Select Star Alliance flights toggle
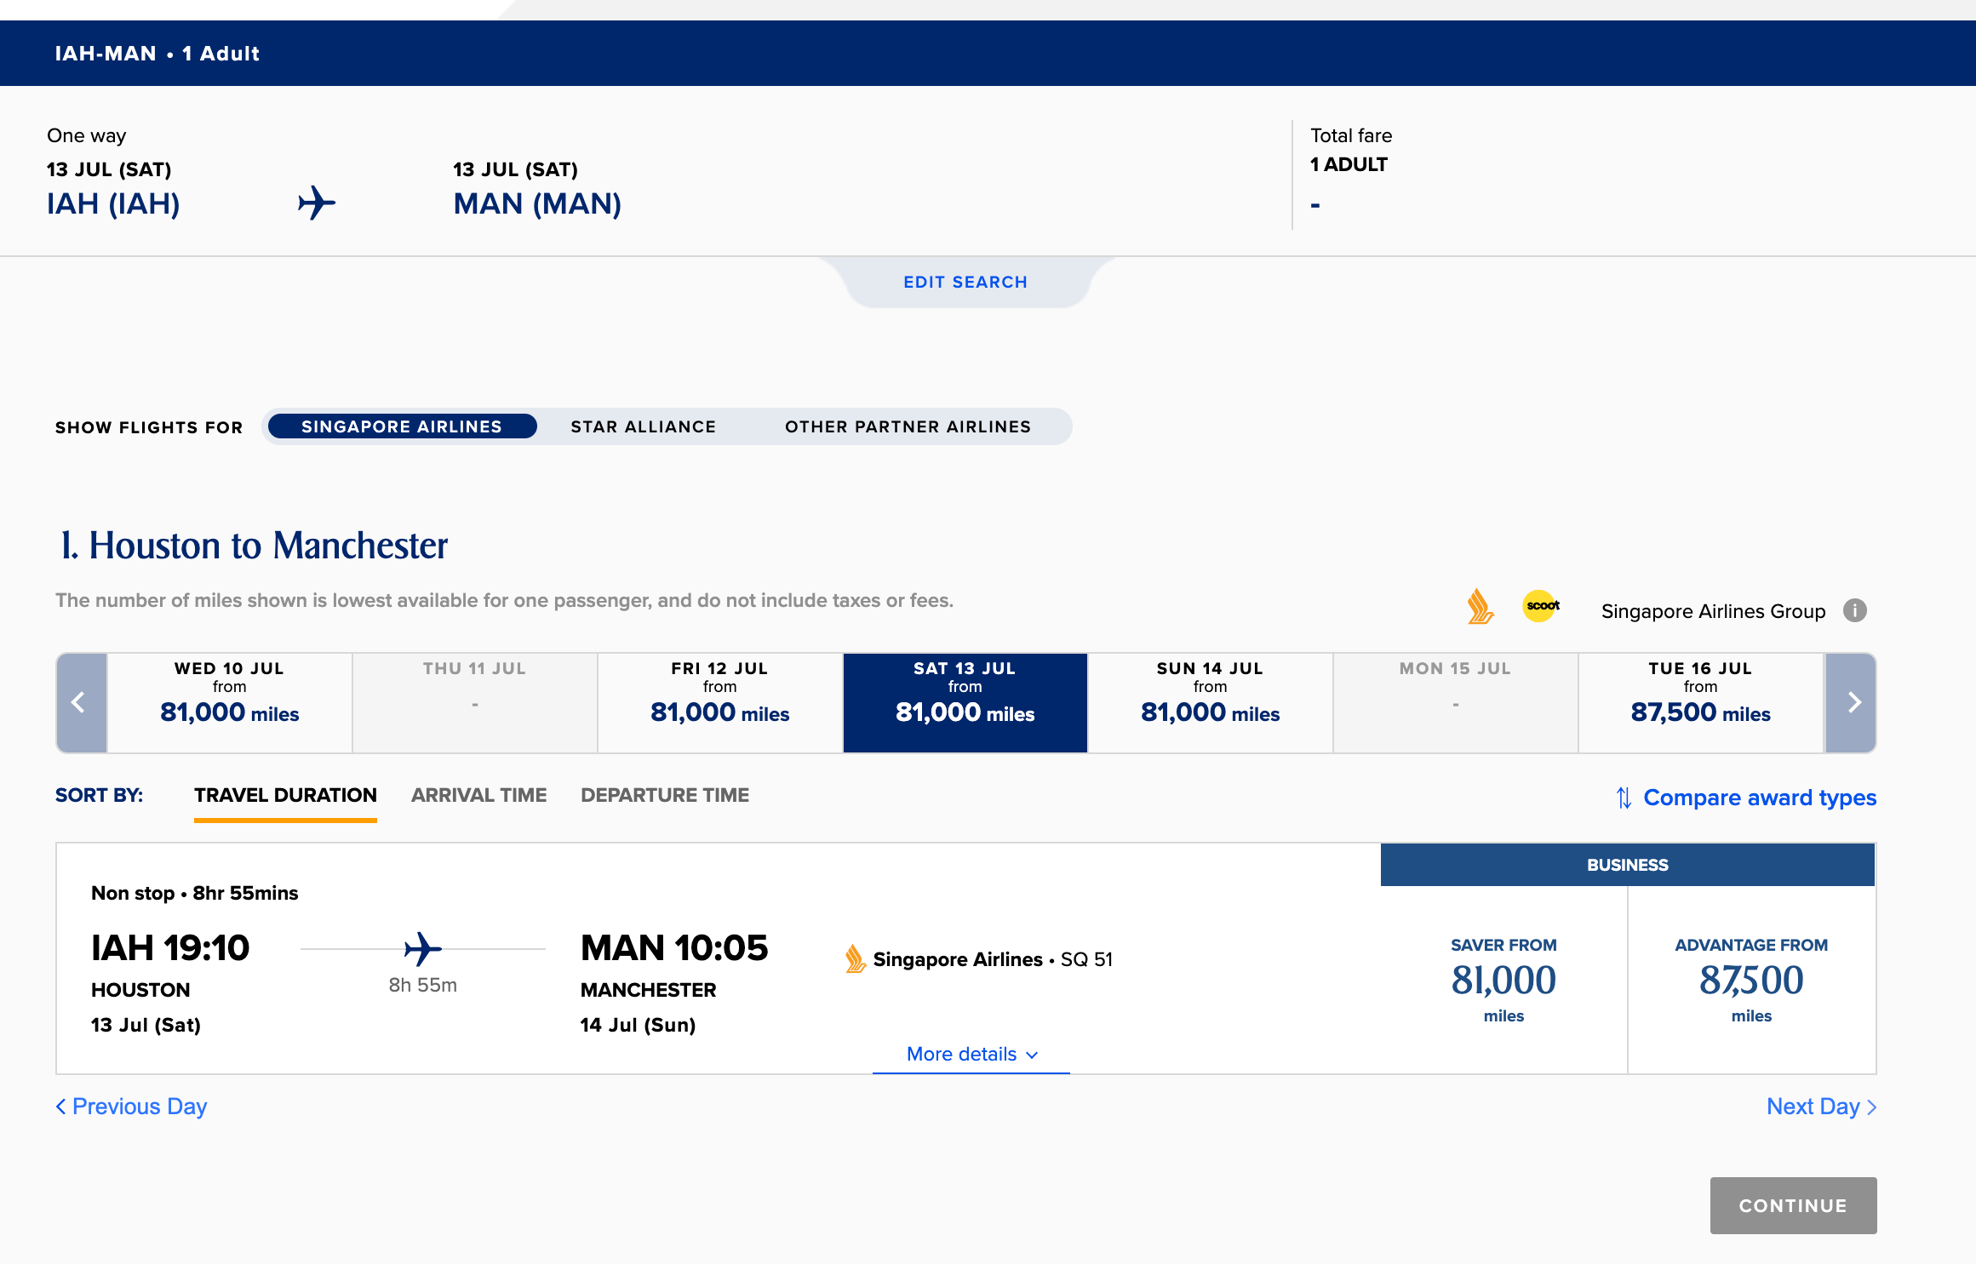1976x1264 pixels. click(x=644, y=426)
